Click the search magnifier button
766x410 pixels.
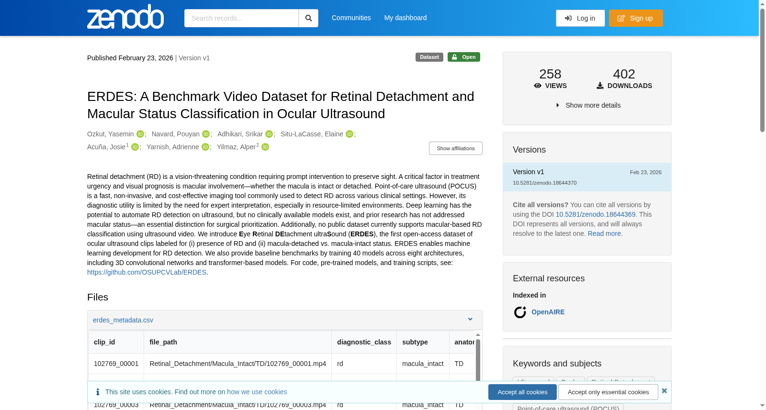click(309, 18)
